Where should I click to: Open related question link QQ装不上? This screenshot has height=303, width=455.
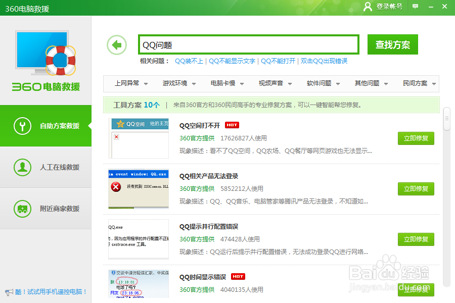pos(189,61)
